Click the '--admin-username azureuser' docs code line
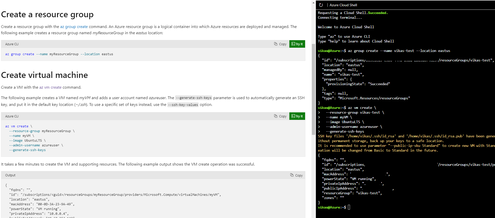Viewport: 495px width, 218px height. click(x=36, y=145)
